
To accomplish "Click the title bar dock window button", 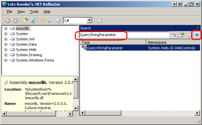I will [x=180, y=4].
